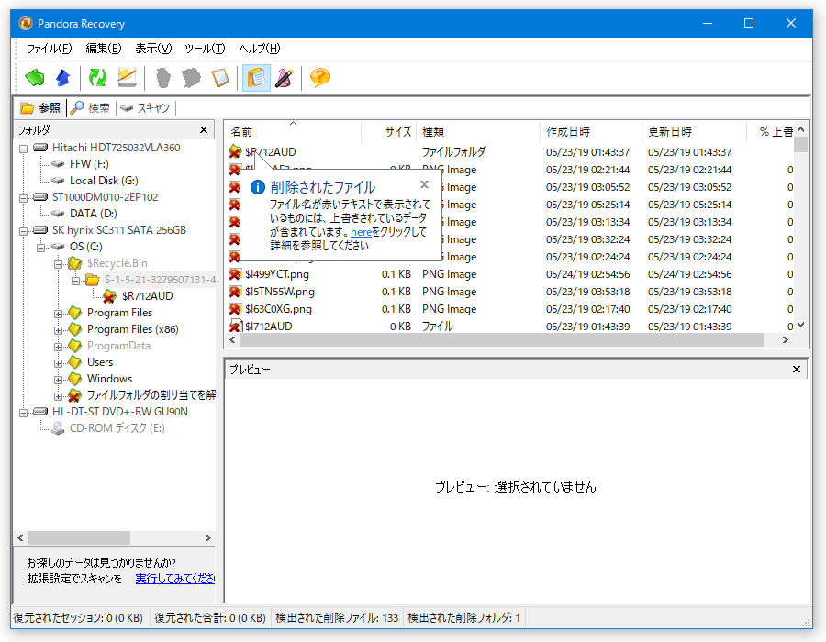
Task: Sort list by 作成日時 column header
Action: coord(590,131)
